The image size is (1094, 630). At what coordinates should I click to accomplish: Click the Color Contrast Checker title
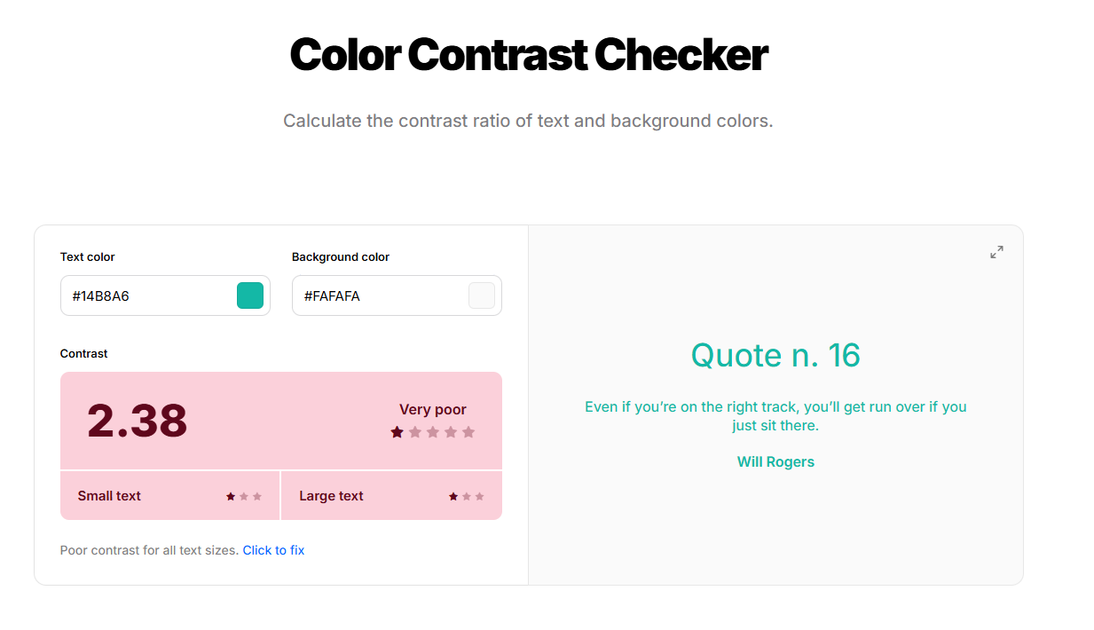(528, 55)
